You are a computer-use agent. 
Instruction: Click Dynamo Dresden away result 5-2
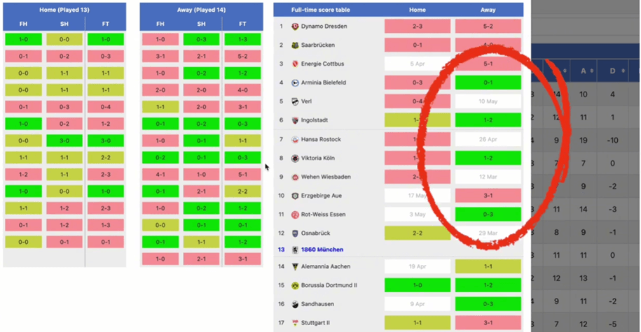[x=488, y=26]
